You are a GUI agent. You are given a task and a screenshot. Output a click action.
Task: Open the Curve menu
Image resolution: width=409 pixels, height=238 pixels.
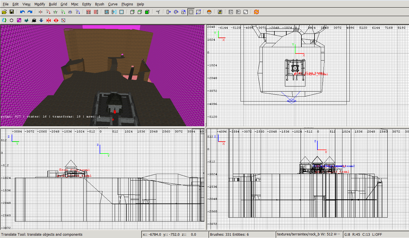coord(113,4)
